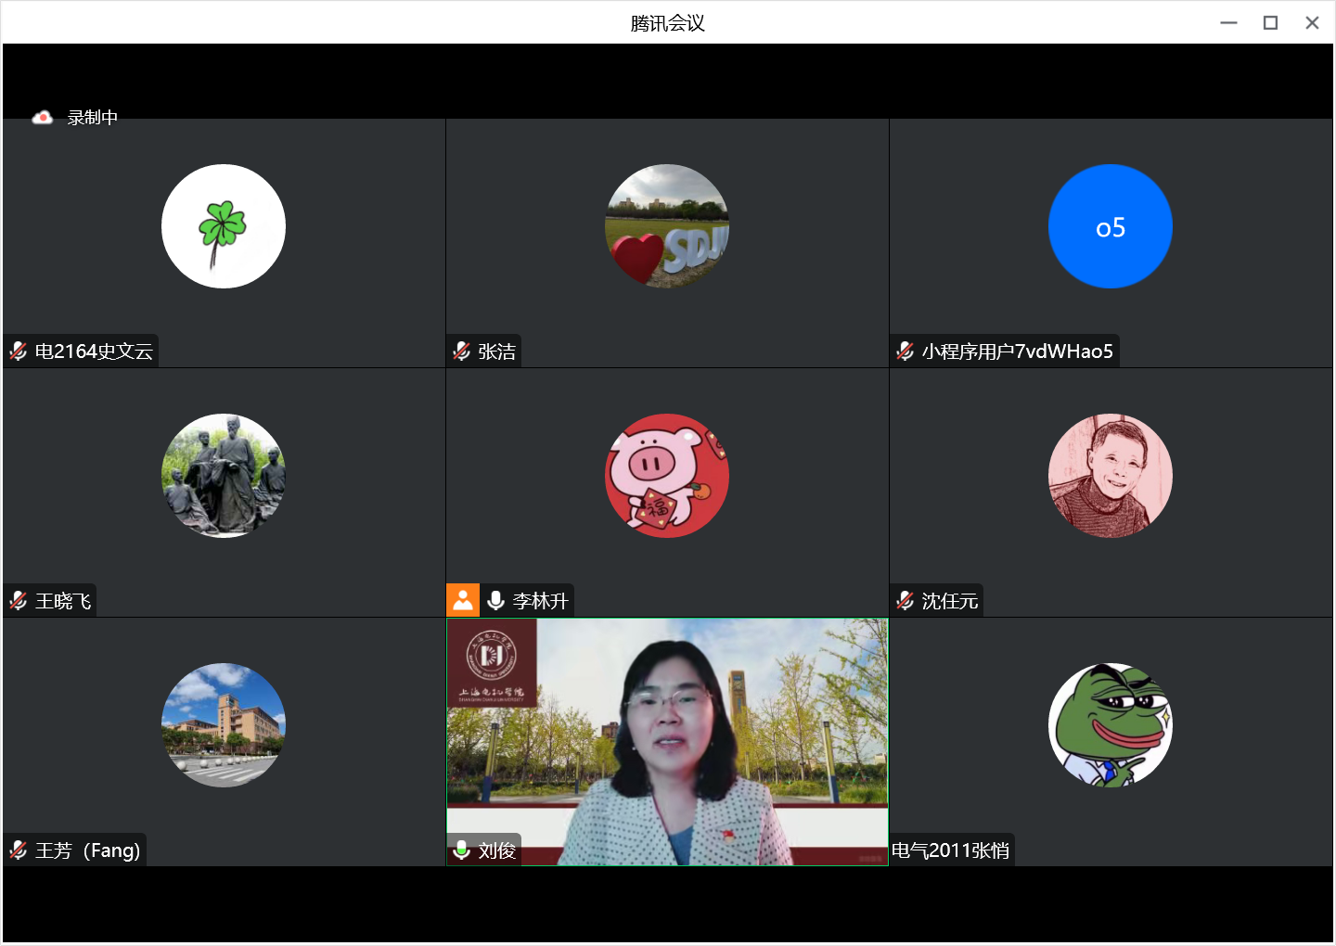
Task: Click muted mic icon next to 小程序用户7vdWHao5
Action: [906, 352]
